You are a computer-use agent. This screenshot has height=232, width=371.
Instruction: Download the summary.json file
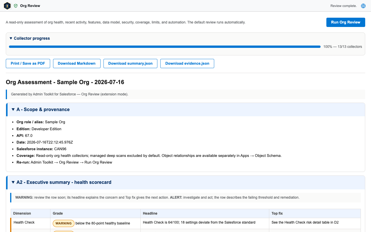pos(130,64)
